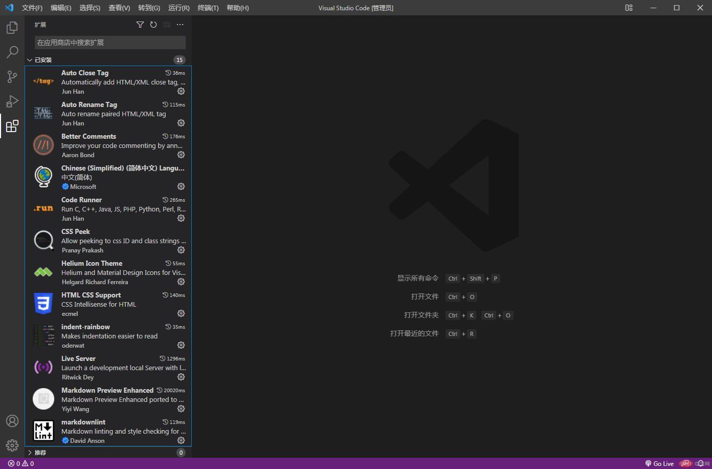Open manage gear for indent-rainbow
Image resolution: width=712 pixels, height=469 pixels.
(x=181, y=345)
